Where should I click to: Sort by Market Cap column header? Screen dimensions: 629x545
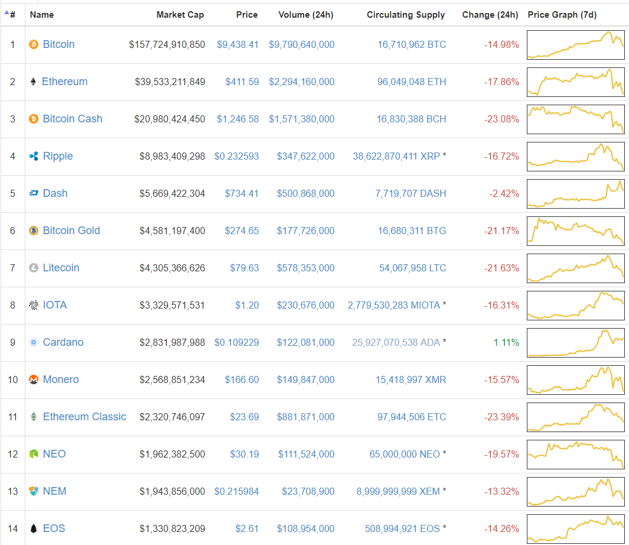click(180, 15)
